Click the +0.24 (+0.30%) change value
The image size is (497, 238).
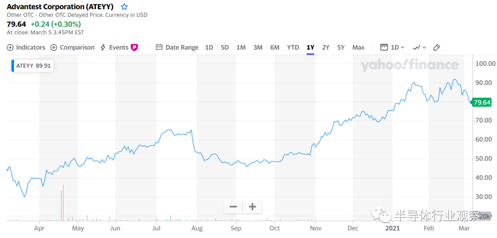pyautogui.click(x=56, y=24)
